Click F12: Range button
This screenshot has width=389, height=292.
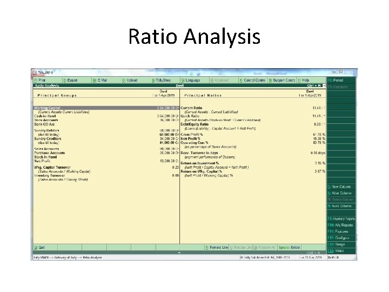tap(341, 244)
